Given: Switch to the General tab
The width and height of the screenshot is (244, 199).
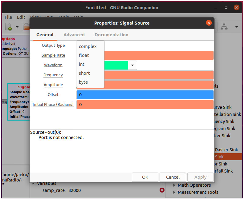Looking at the screenshot, I should pyautogui.click(x=45, y=35).
